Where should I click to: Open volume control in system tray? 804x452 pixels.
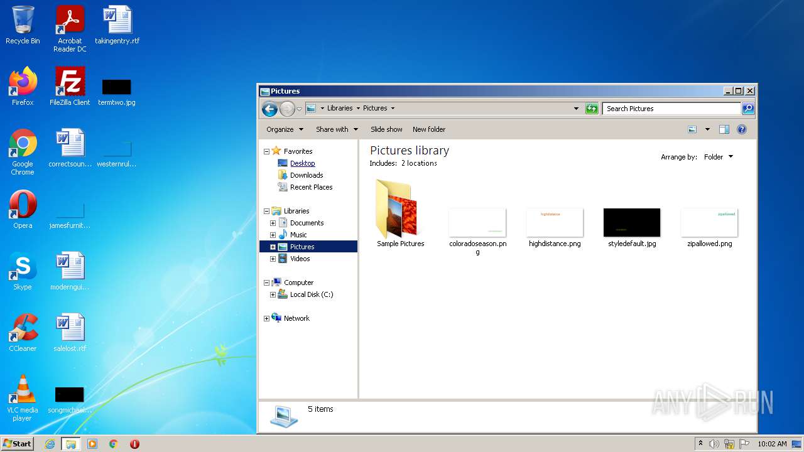[x=714, y=444]
